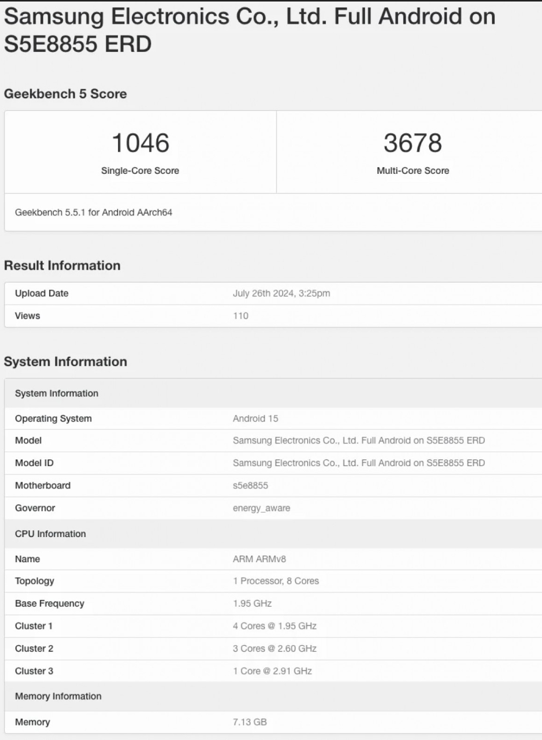
Task: Click the Multi-Core Score label
Action: [413, 171]
